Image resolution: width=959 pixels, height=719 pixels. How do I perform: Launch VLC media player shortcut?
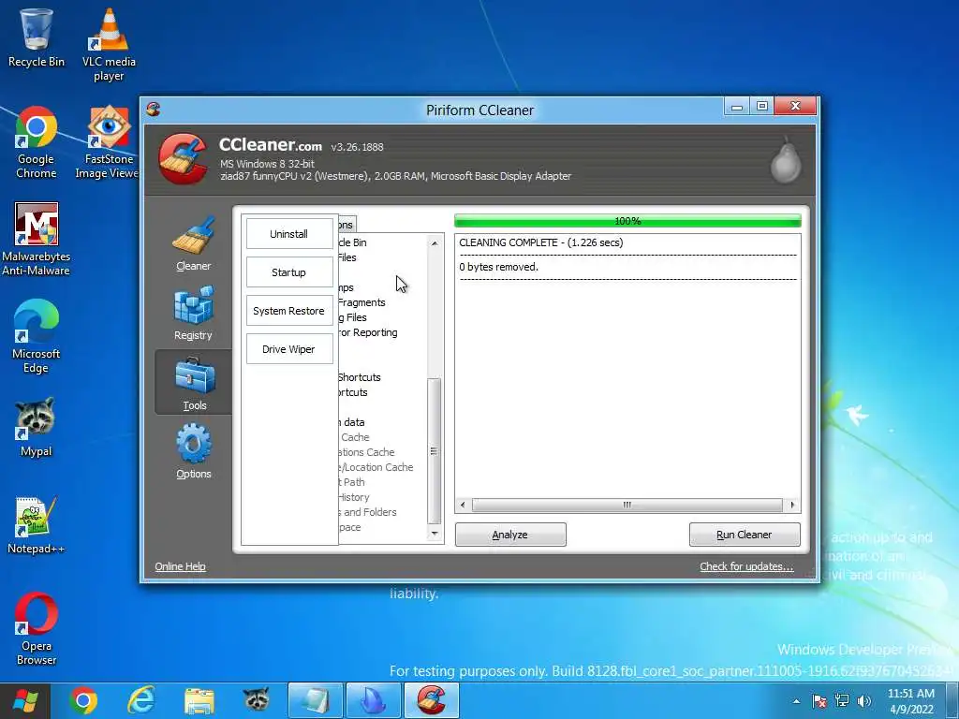[109, 45]
